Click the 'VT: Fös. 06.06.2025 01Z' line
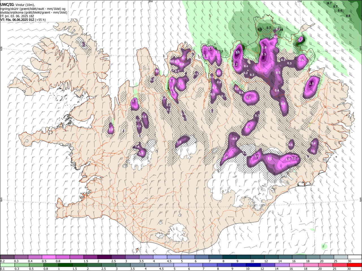The width and height of the screenshot is (362, 271). tap(18, 20)
